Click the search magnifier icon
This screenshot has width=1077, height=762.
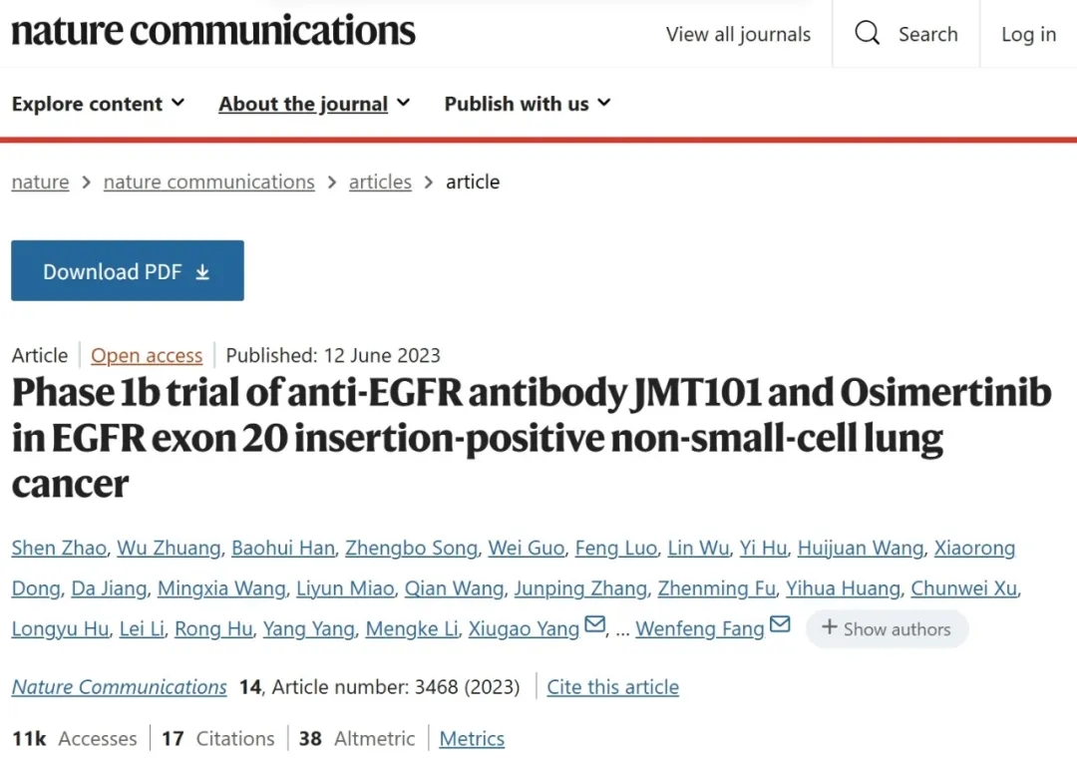868,34
